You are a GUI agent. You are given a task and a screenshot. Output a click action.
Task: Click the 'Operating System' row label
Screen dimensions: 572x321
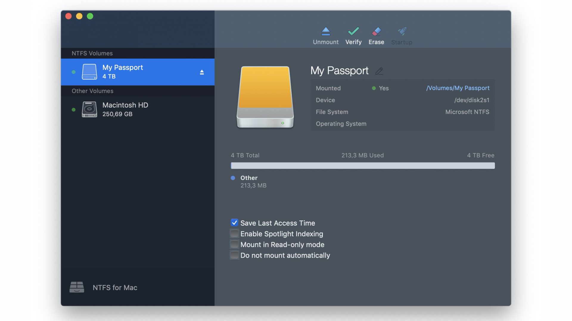(x=341, y=124)
